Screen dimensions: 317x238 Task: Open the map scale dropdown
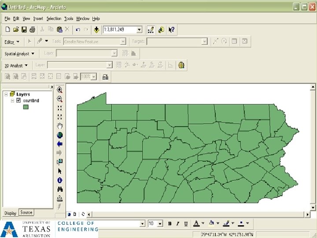pyautogui.click(x=139, y=30)
